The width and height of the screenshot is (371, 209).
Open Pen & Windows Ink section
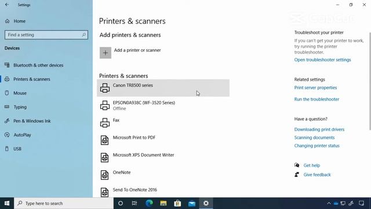coord(32,121)
